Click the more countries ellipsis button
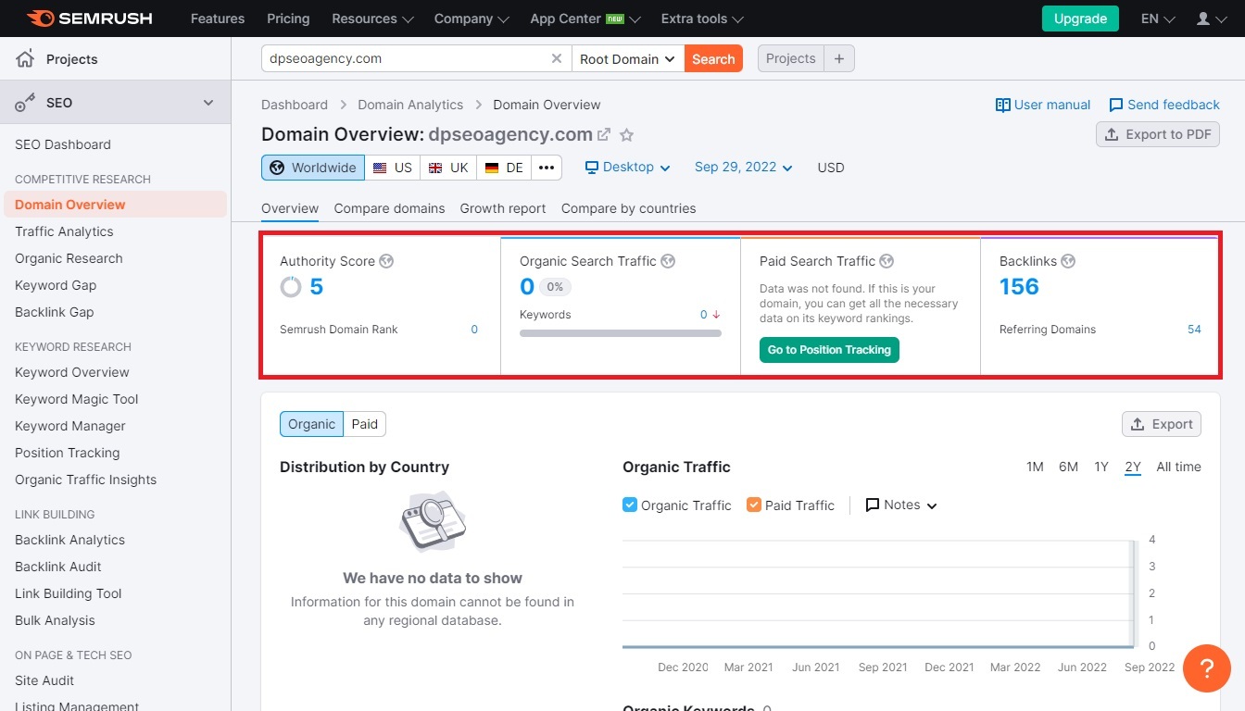This screenshot has width=1245, height=711. (x=547, y=168)
